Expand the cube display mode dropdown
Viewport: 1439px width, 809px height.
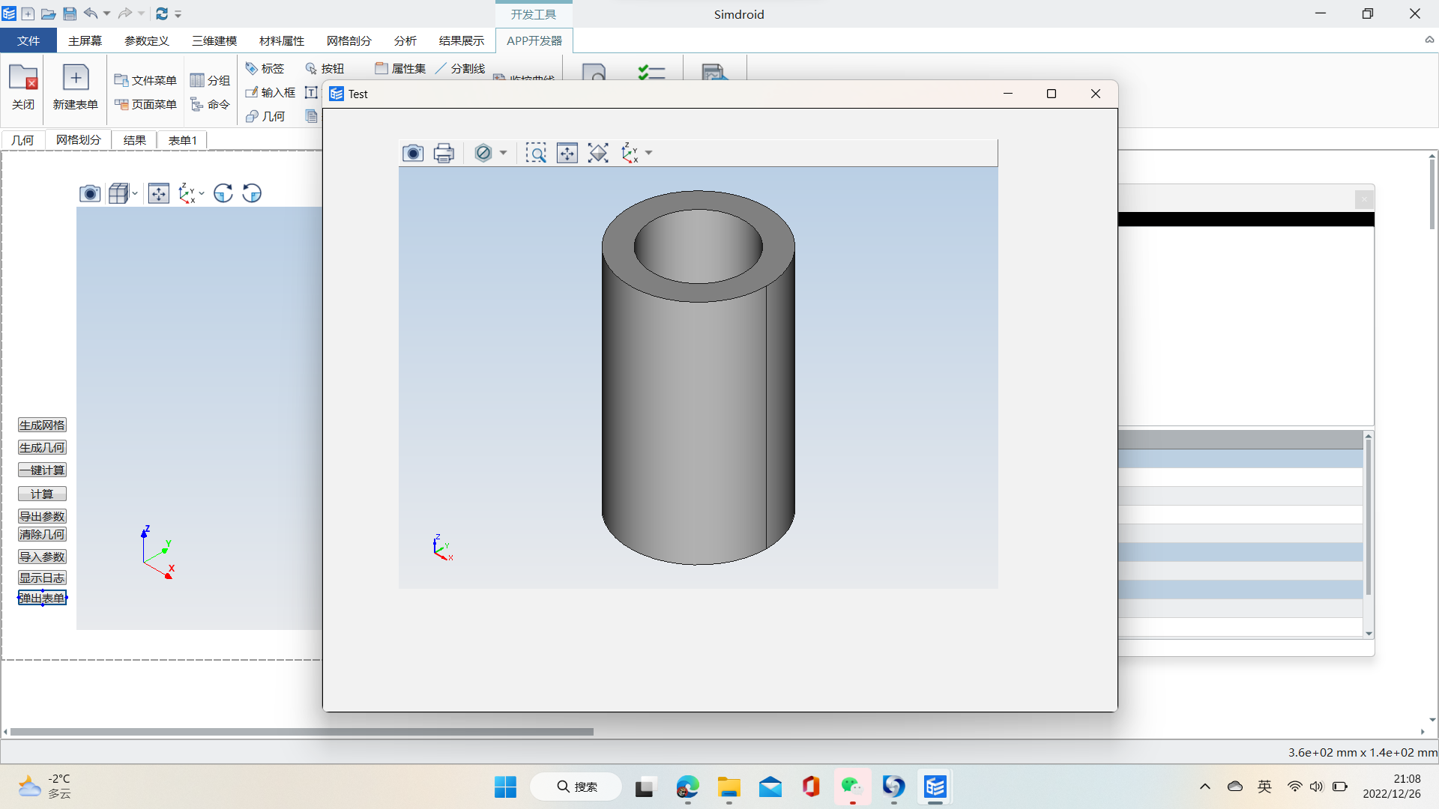point(135,193)
